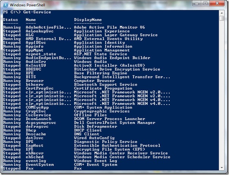229x175 pixels.
Task: Click the EapHost service name
Action: point(35,145)
